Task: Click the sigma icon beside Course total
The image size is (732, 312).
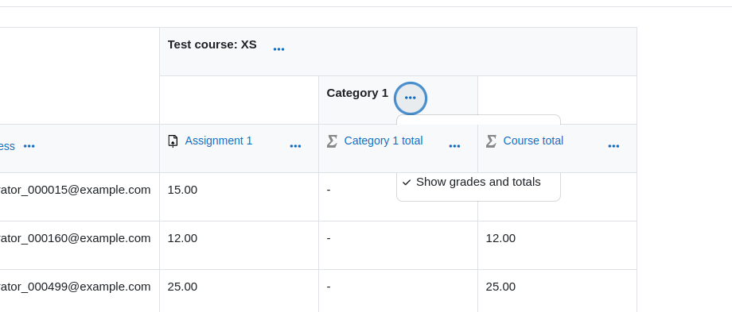Action: point(491,141)
